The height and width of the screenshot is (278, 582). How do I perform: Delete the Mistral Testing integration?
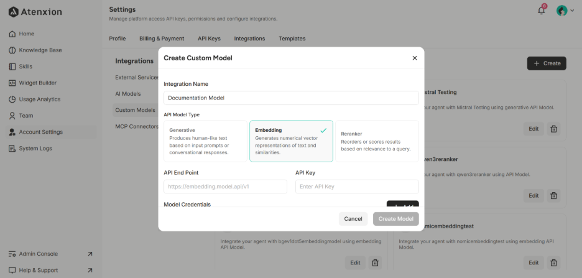553,129
